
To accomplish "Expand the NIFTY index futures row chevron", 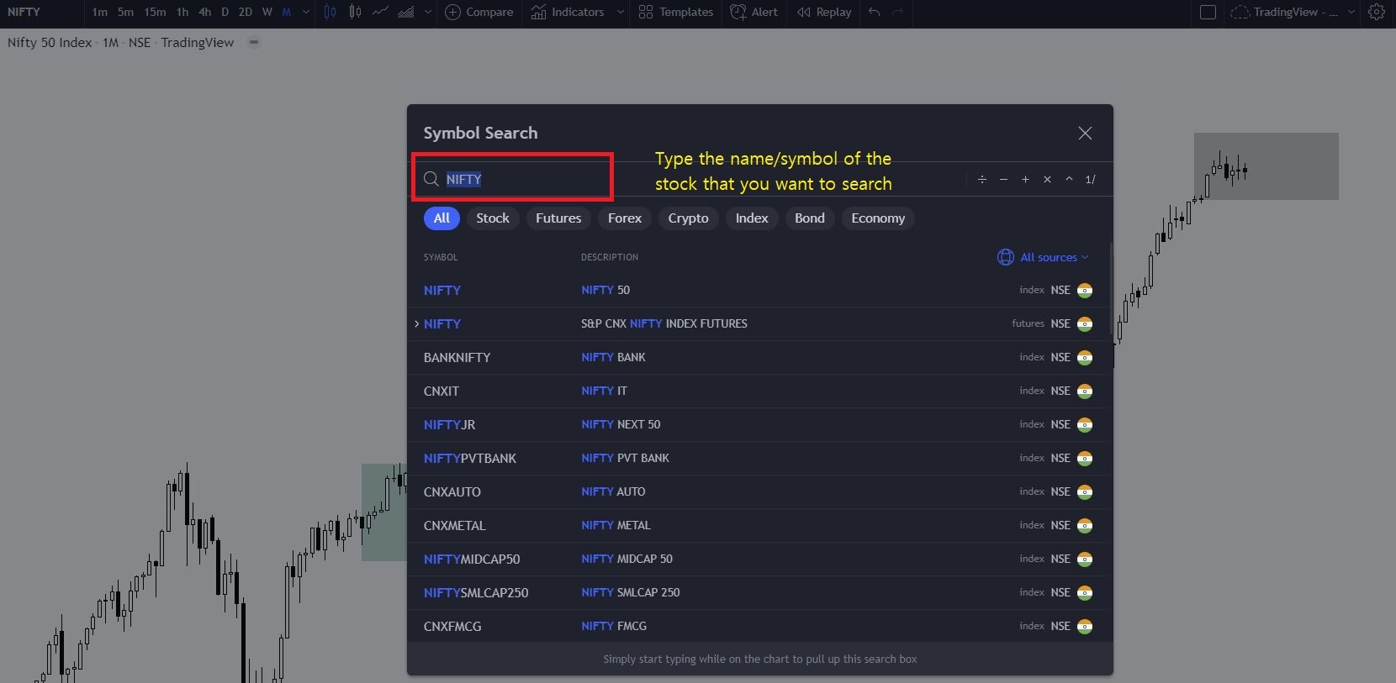I will [x=416, y=323].
